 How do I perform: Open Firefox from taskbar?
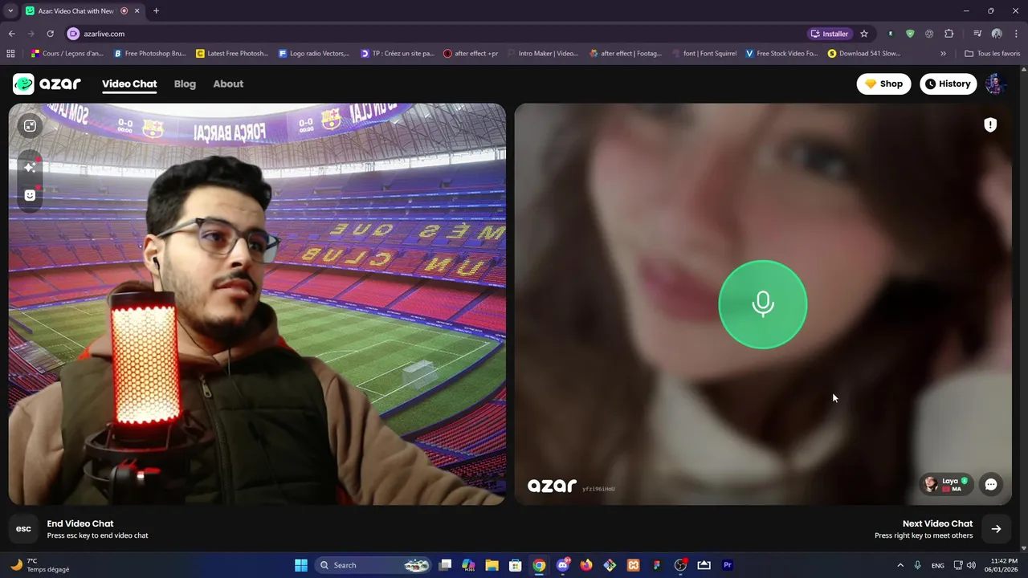[x=586, y=565]
